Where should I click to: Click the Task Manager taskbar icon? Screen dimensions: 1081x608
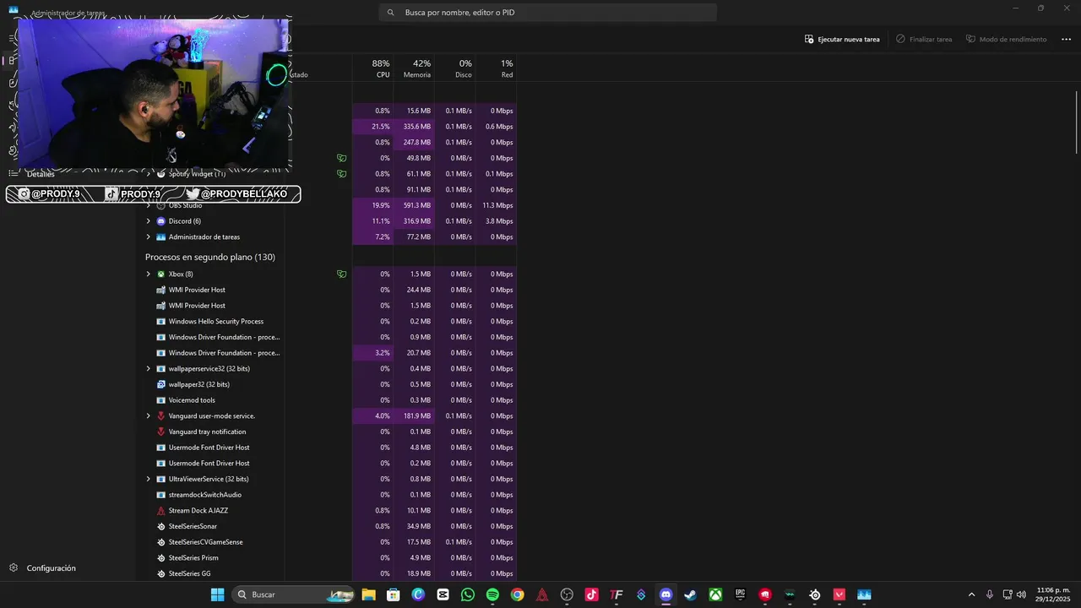point(864,594)
